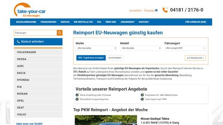Click heading Vorteile unserer Reimport Angebote

click(111, 89)
